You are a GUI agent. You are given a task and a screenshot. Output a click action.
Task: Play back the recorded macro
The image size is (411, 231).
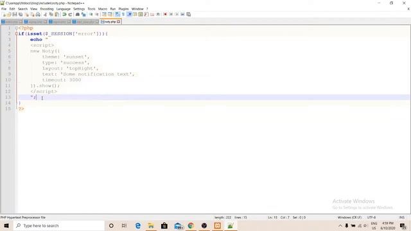tap(177, 14)
